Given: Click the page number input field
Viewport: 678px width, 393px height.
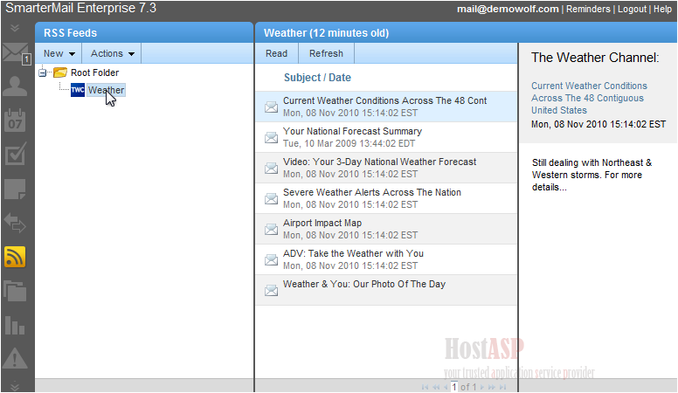Looking at the screenshot, I should pos(454,387).
